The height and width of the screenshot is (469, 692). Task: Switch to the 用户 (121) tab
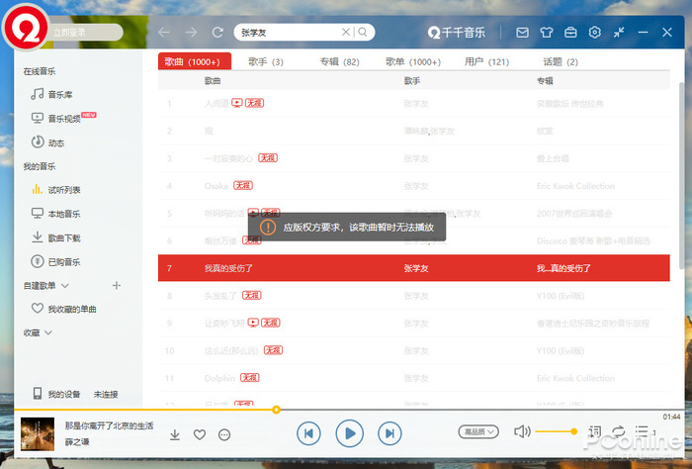click(x=486, y=61)
